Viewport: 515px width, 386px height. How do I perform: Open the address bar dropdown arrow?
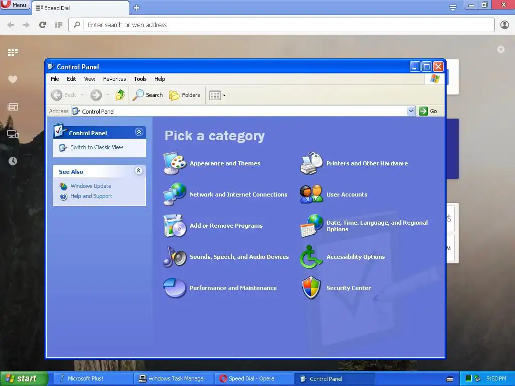[x=411, y=111]
